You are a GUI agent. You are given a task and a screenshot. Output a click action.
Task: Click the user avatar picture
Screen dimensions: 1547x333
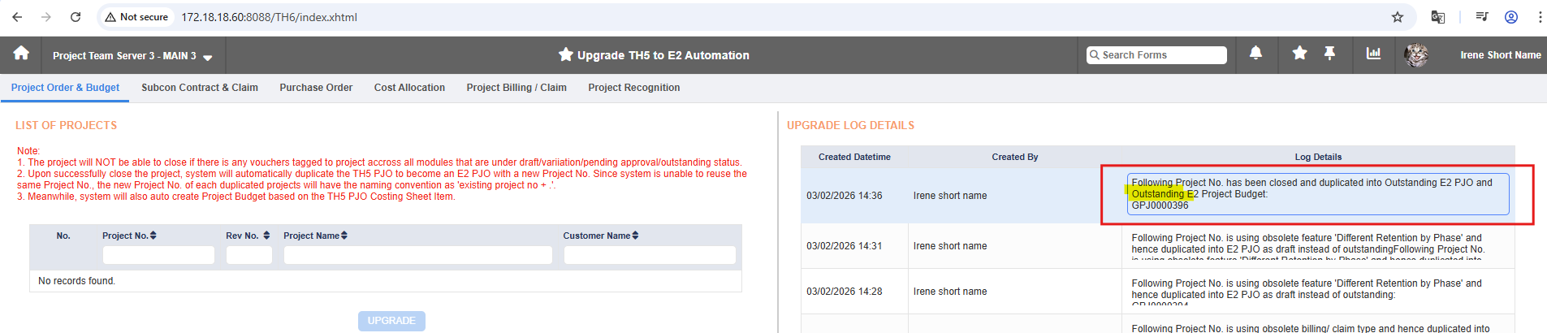click(x=1416, y=54)
